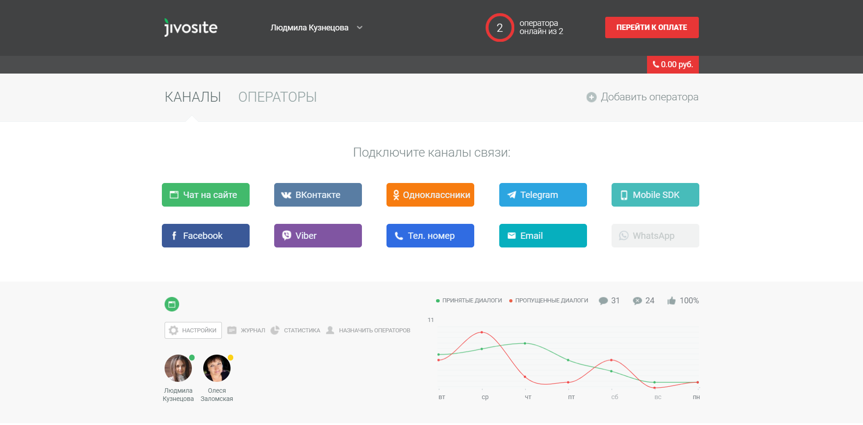
Task: Click НАЗНАЧИТЬ ОПЕРАТОРОВ link
Action: [x=368, y=330]
